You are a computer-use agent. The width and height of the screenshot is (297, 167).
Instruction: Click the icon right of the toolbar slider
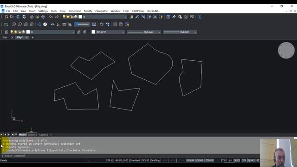click(x=94, y=24)
